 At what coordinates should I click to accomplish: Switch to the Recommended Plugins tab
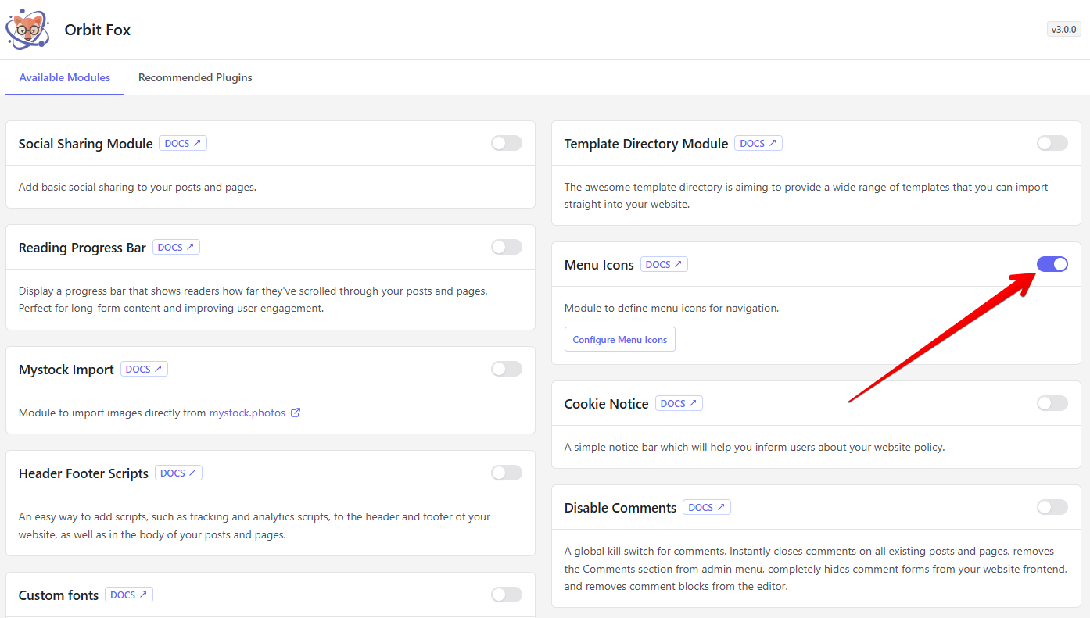pos(195,78)
